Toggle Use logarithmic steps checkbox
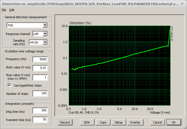The image size is (187, 129). coord(9,85)
